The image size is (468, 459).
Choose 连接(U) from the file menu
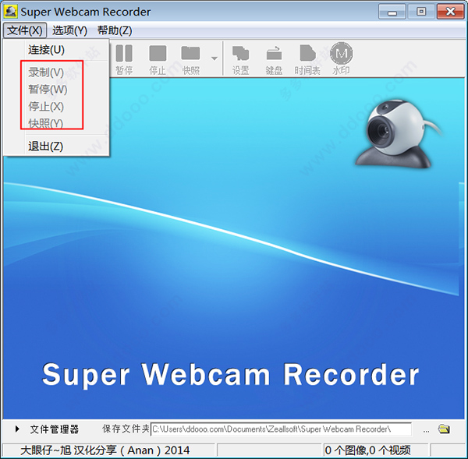tap(56, 50)
